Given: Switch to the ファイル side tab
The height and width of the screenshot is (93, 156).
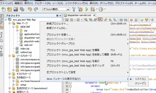Looking at the screenshot, I should pyautogui.click(x=2, y=37).
